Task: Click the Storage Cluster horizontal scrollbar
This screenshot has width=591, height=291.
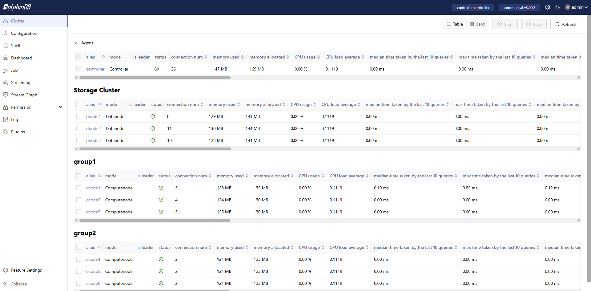Action: (155, 149)
